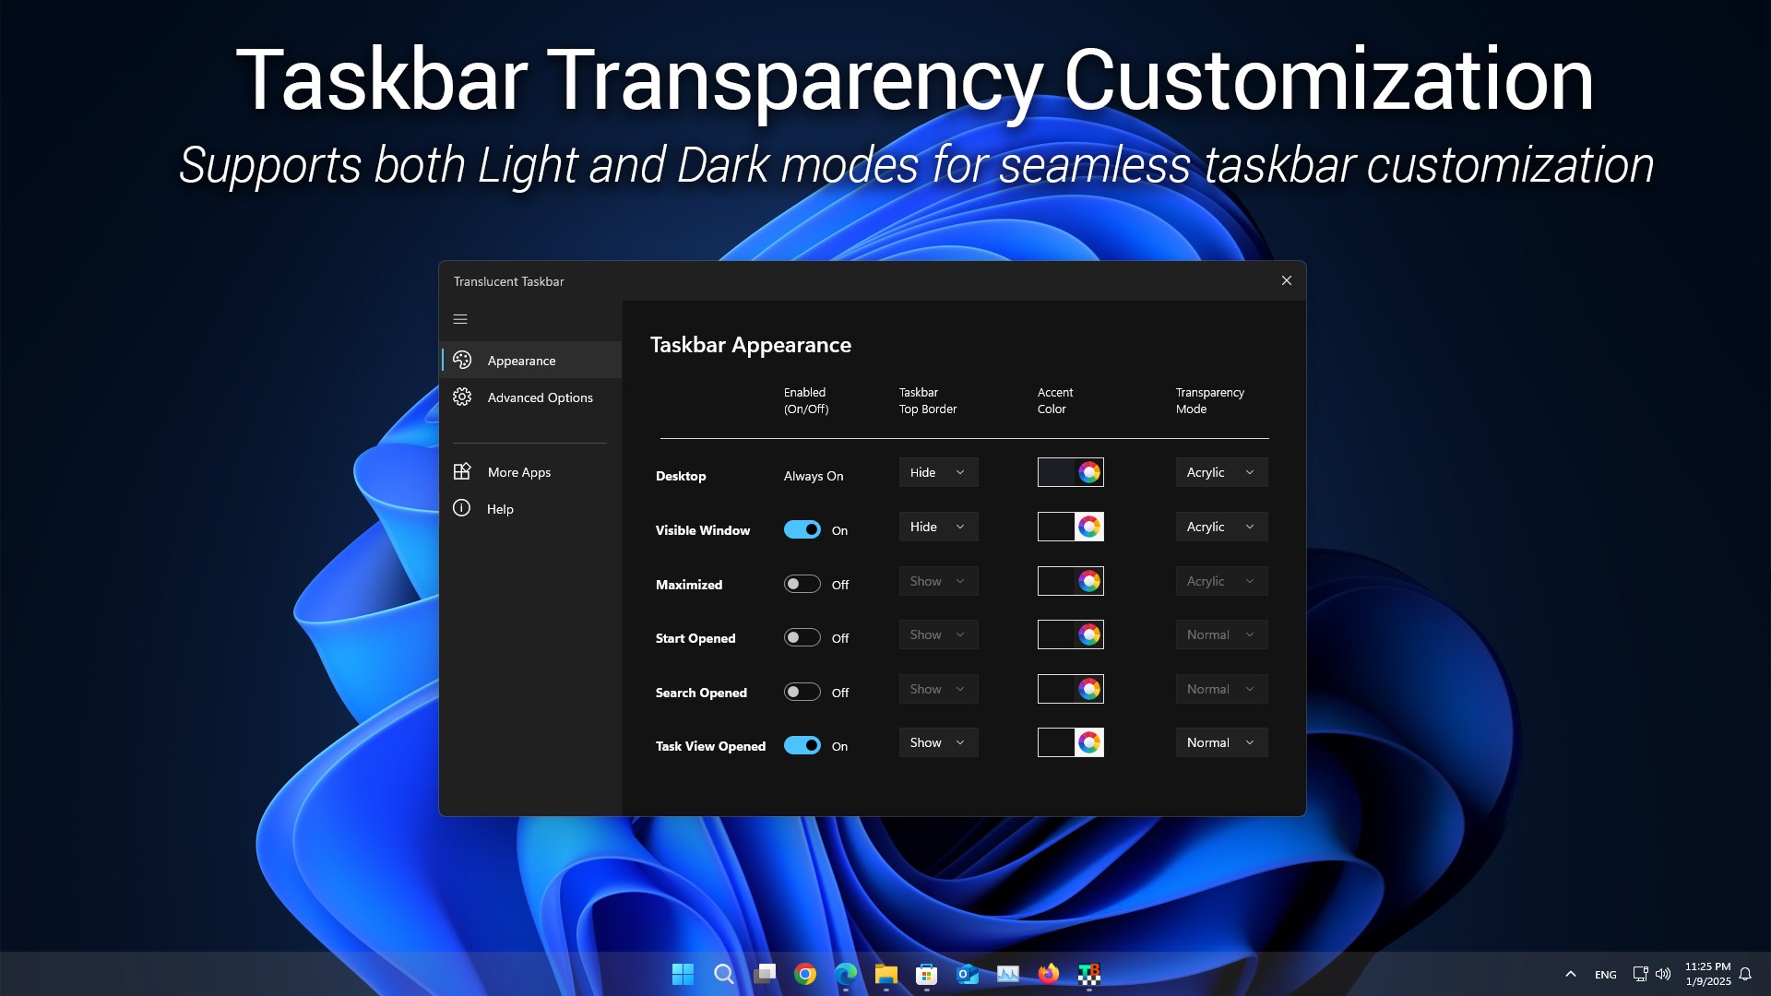Click the Advanced Options gear icon
Viewport: 1771px width, 996px height.
point(462,397)
